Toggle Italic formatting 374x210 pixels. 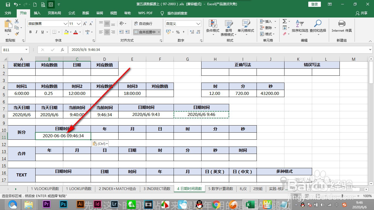click(36, 32)
